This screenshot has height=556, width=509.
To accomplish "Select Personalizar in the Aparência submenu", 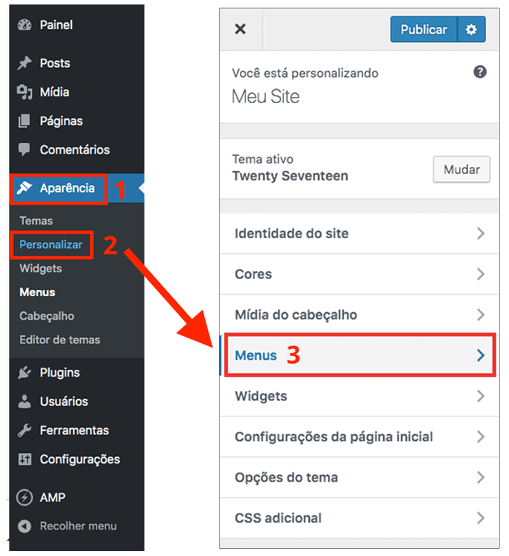I will pos(52,245).
